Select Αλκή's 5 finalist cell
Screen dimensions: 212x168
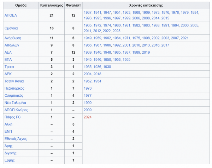tap(73, 124)
